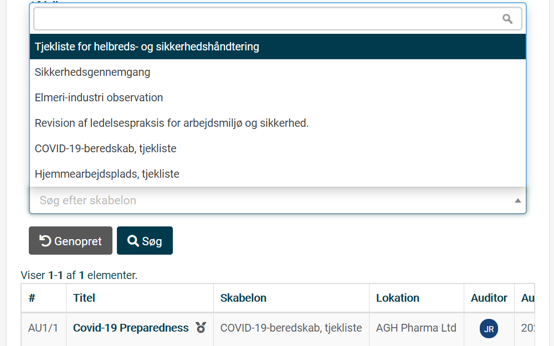Select Hjemmearbejdsplads, tjekliste option
The image size is (554, 346).
coord(278,174)
